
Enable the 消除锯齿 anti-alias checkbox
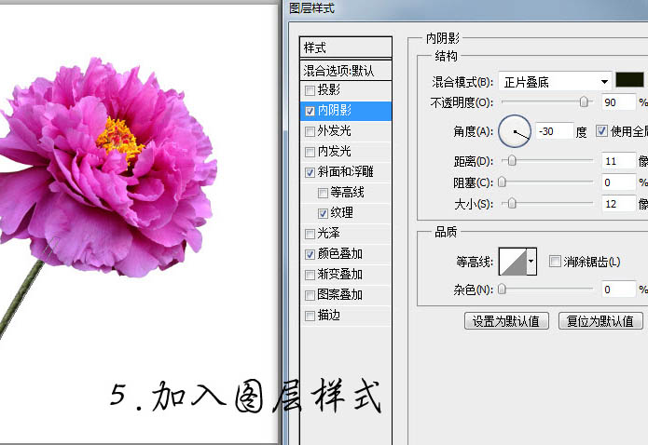point(555,263)
